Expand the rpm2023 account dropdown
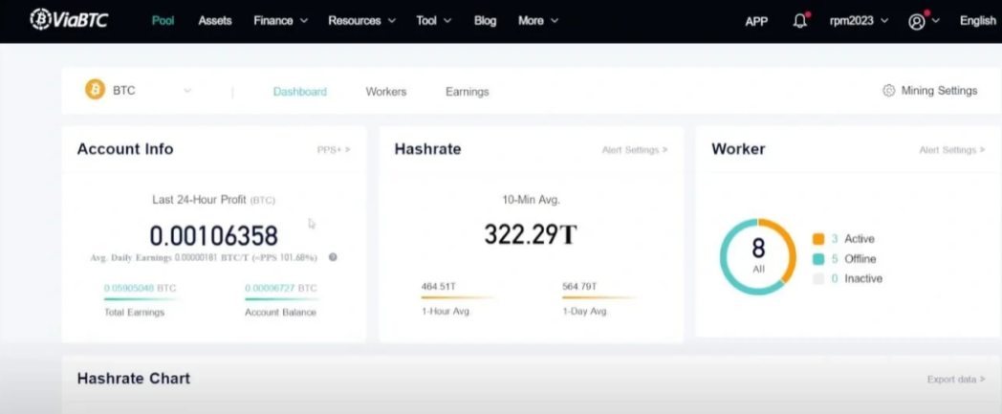The width and height of the screenshot is (1002, 414). 859,20
